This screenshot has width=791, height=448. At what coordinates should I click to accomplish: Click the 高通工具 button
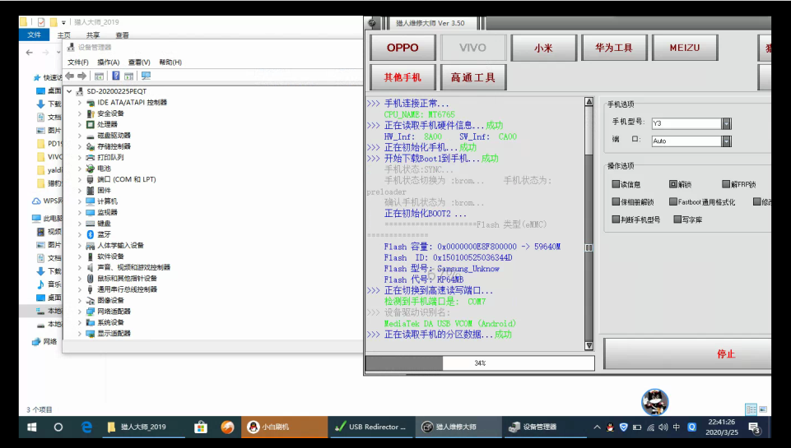coord(473,77)
